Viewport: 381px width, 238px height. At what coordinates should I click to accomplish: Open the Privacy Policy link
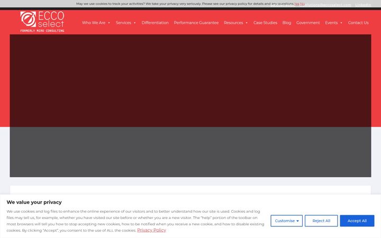(x=151, y=230)
